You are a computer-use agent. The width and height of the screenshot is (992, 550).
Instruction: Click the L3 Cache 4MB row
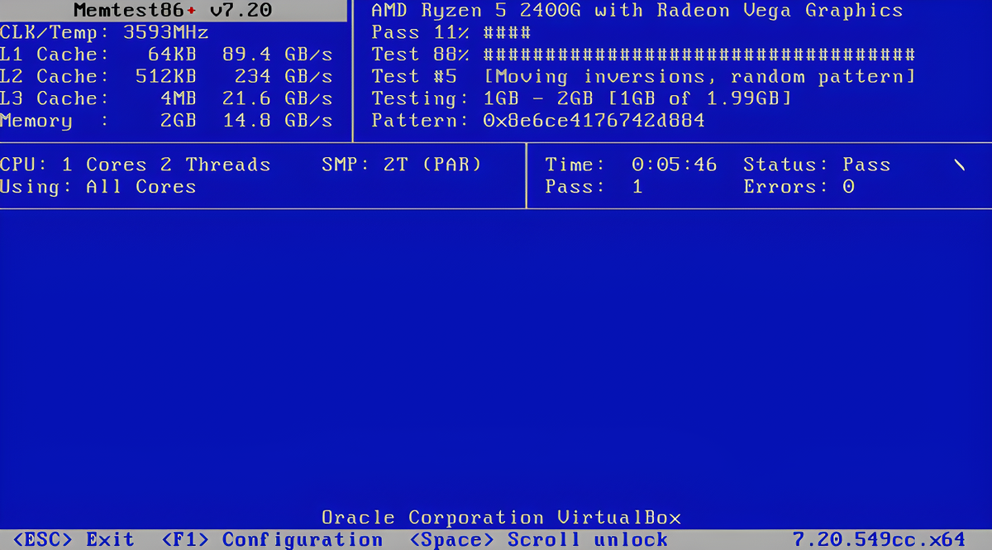pyautogui.click(x=166, y=98)
